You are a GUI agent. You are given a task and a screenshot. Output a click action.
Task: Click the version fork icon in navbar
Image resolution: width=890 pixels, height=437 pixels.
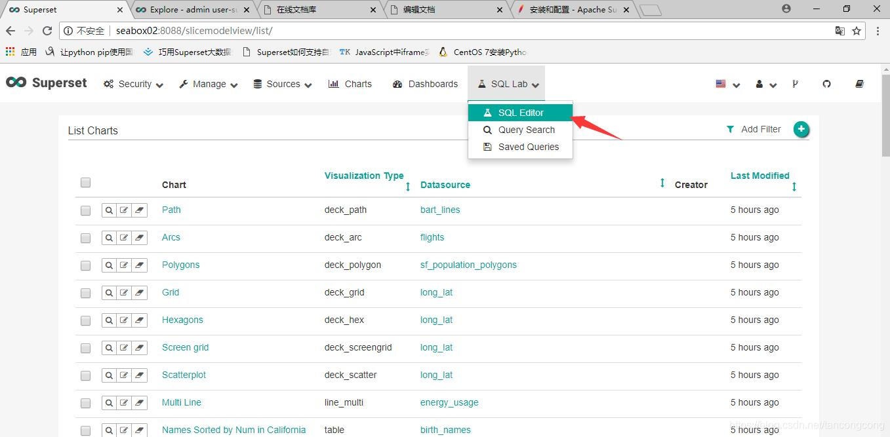click(x=795, y=84)
